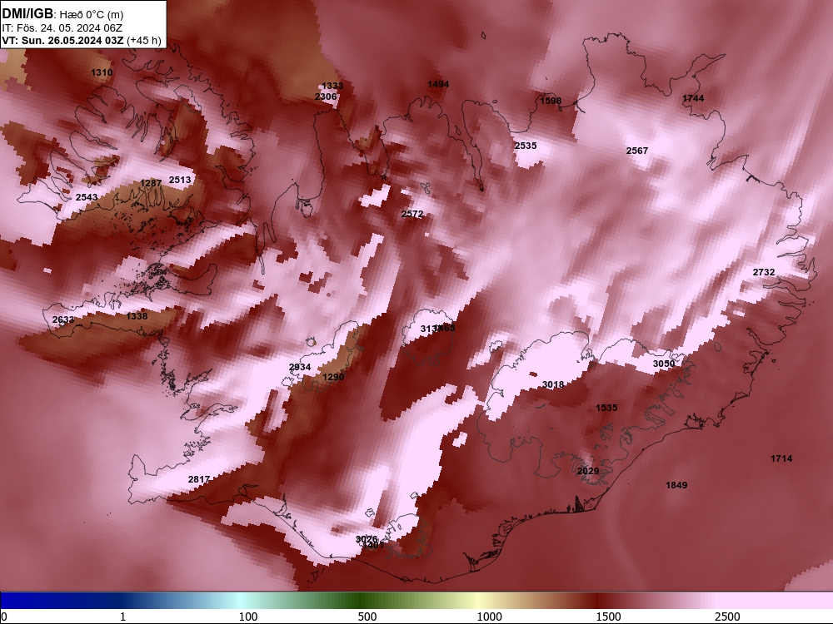Click the 1333 value label
833x624 pixels.
(332, 86)
